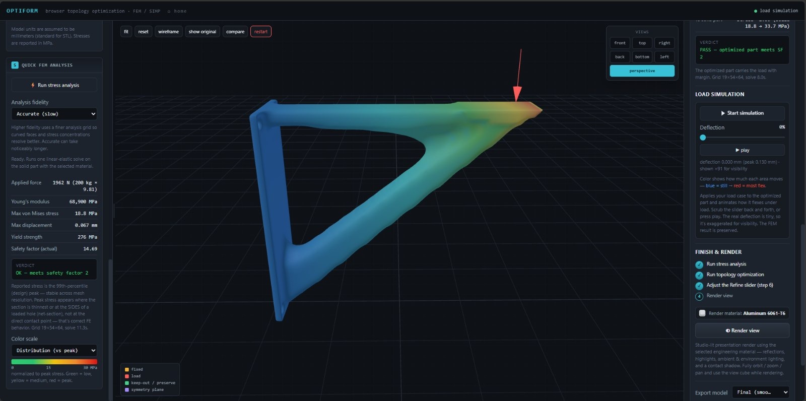Click the PASS optimized part verdict text
This screenshot has height=401, width=806.
tap(741, 53)
